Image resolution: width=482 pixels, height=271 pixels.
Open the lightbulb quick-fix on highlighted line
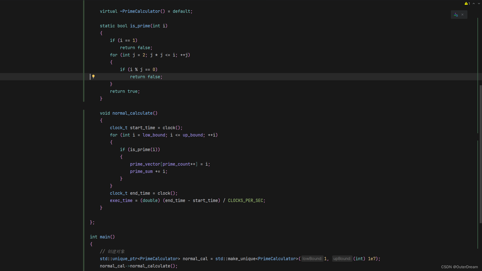tap(94, 77)
